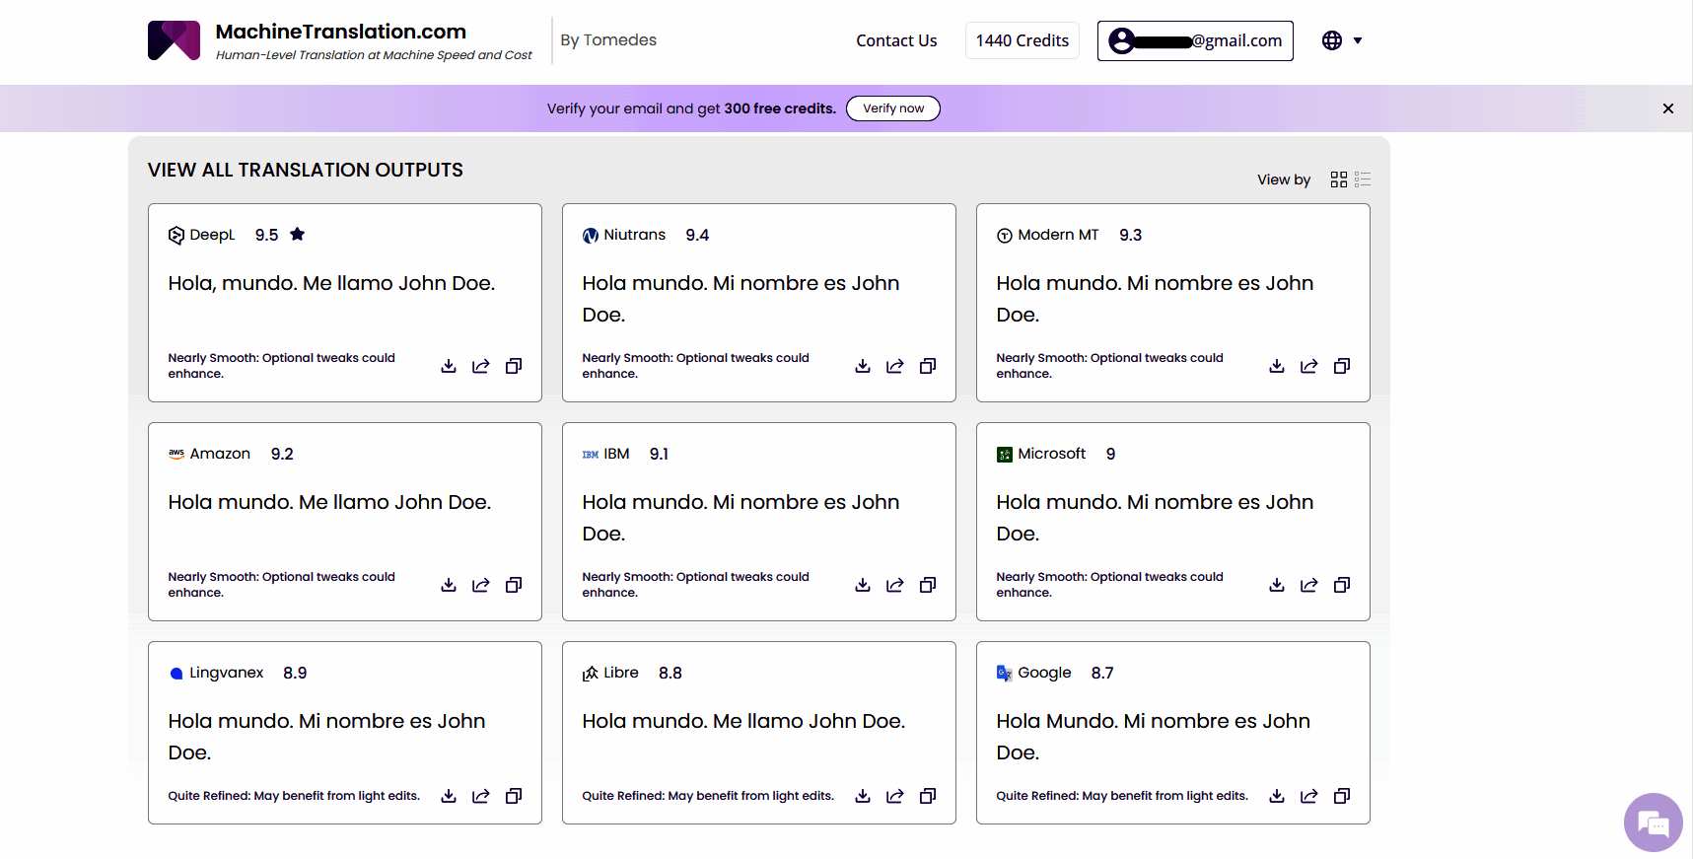
Task: Copy the Microsoft translation text
Action: (x=1342, y=585)
